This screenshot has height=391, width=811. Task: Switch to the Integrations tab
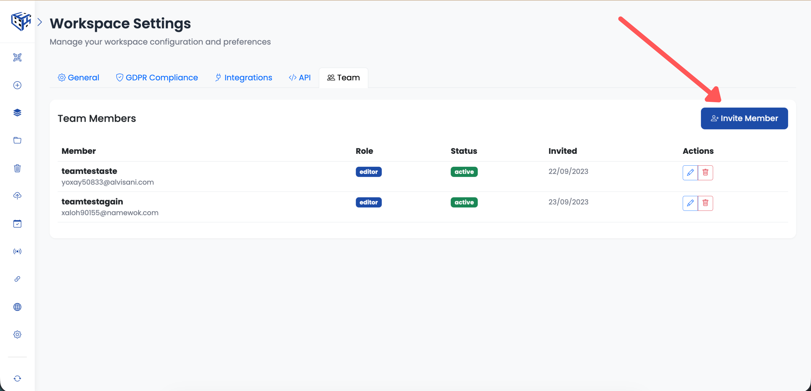click(x=243, y=78)
